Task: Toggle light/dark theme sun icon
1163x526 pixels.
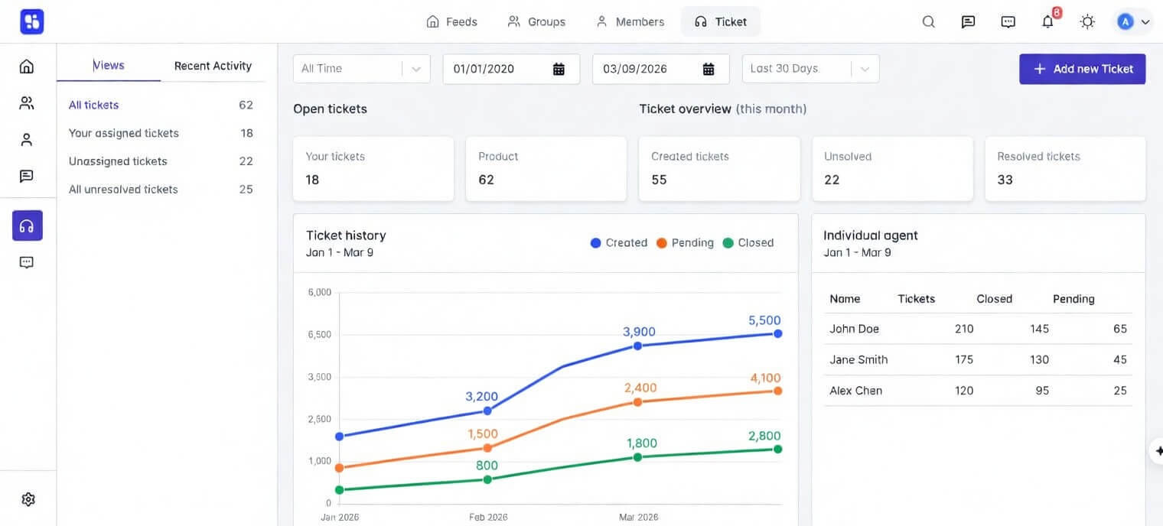Action: tap(1087, 21)
